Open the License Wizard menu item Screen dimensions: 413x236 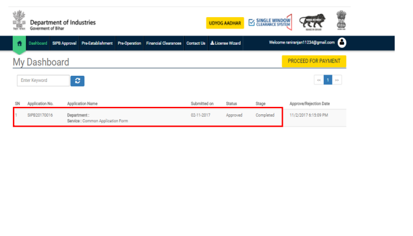pos(225,43)
